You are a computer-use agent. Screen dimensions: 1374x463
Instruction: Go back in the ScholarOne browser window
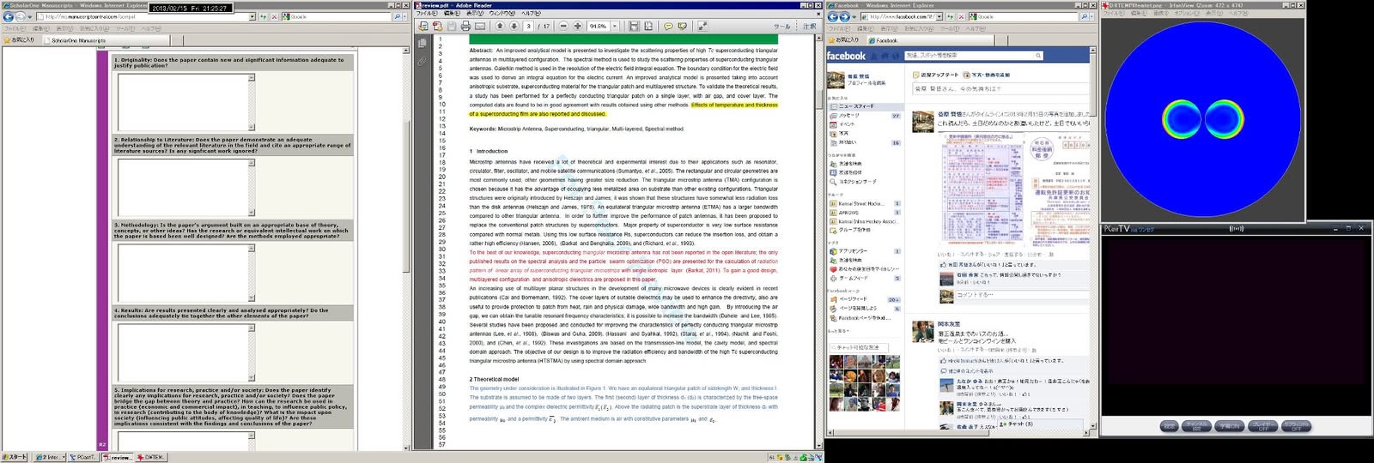(x=9, y=16)
